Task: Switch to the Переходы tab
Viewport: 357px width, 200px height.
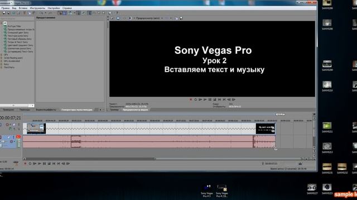Action: click(x=25, y=110)
